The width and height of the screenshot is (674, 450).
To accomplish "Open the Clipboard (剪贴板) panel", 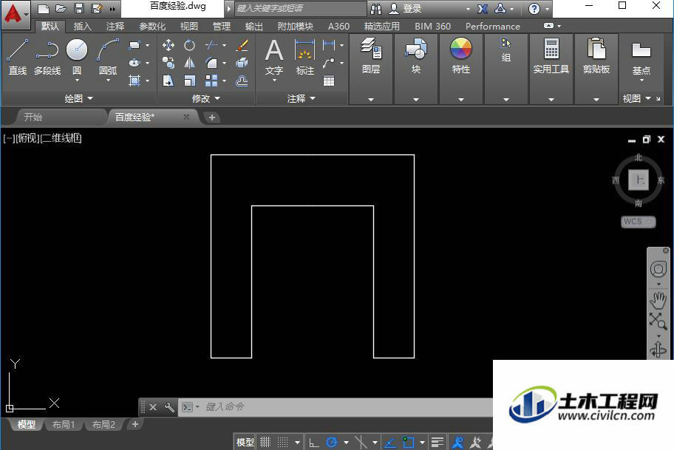I will (596, 56).
